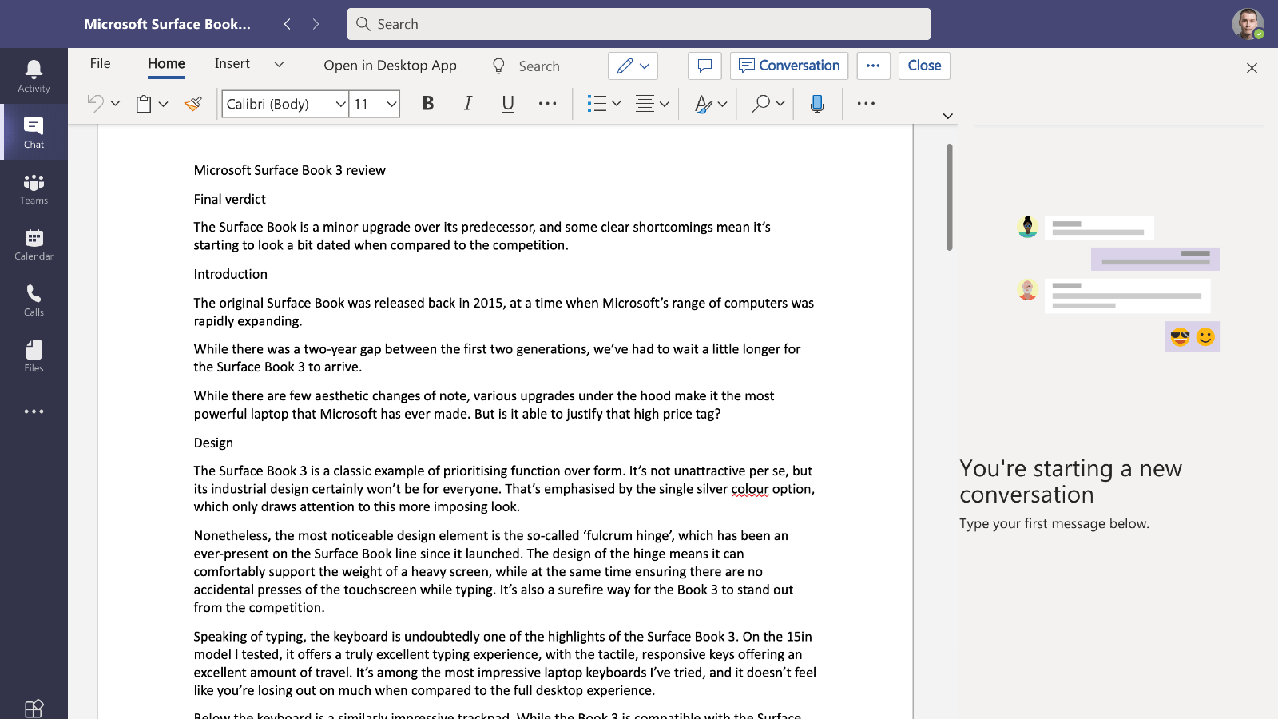Screen dimensions: 1278x719
Task: Click the Undo arrow icon
Action: [x=95, y=103]
